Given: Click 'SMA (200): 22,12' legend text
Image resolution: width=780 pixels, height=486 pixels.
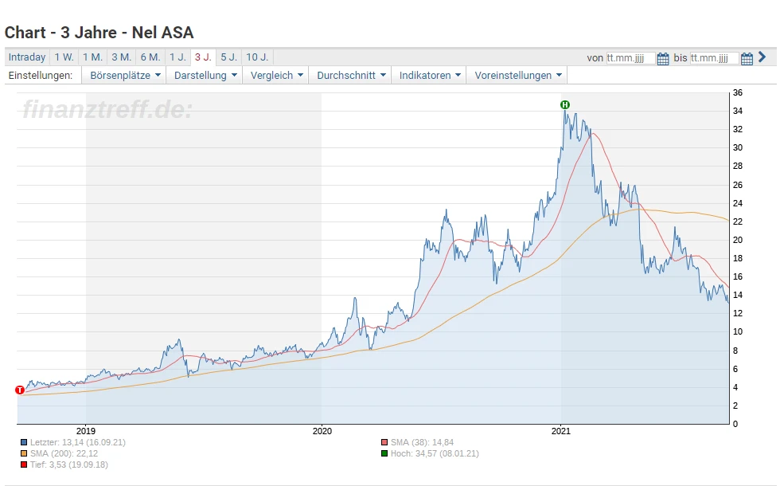Looking at the screenshot, I should [64, 453].
